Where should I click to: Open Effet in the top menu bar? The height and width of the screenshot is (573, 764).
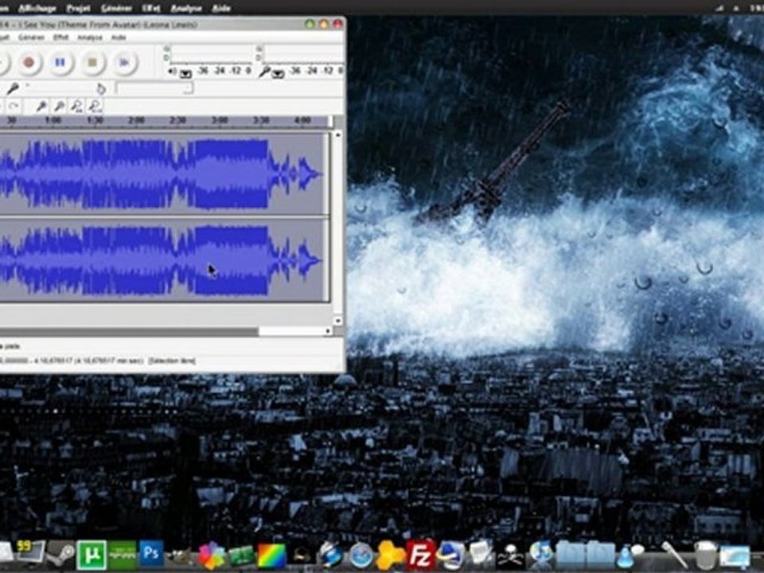tap(150, 8)
